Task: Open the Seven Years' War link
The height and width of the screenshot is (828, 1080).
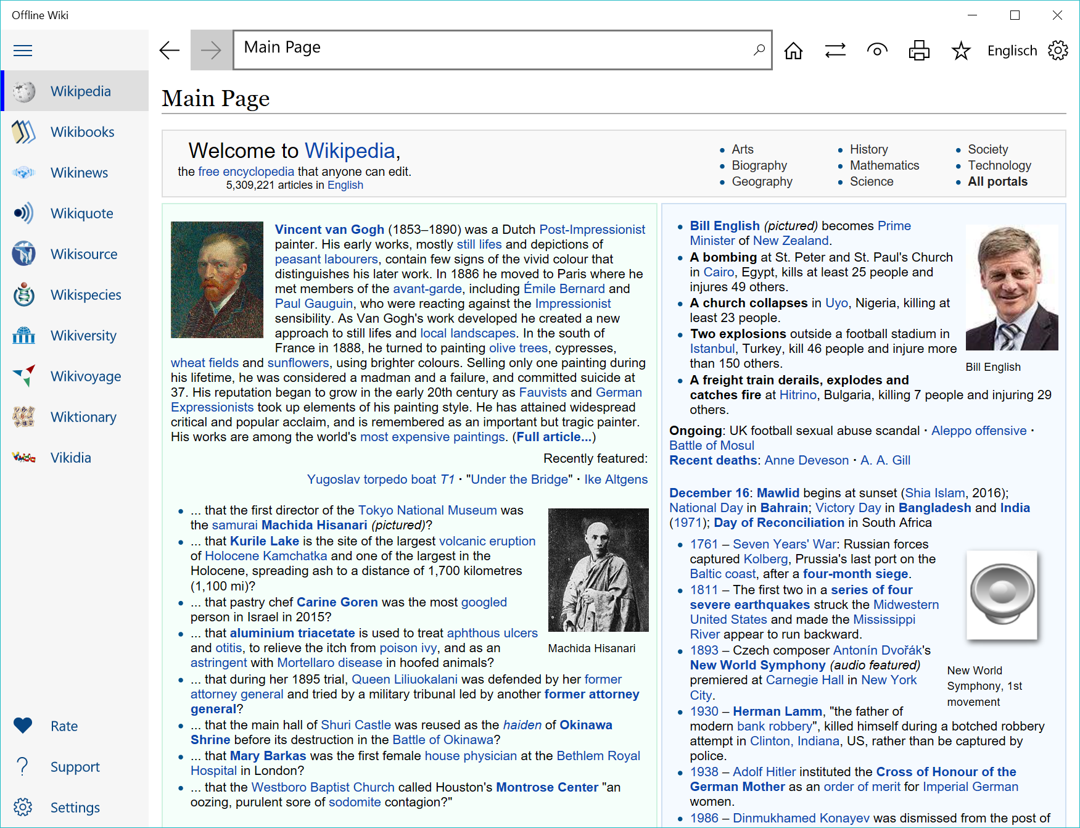Action: 785,544
